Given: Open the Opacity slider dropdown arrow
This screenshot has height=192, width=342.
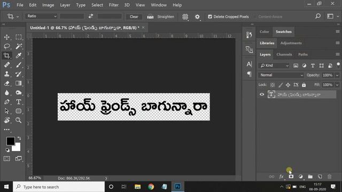Looking at the screenshot, I should [x=337, y=75].
